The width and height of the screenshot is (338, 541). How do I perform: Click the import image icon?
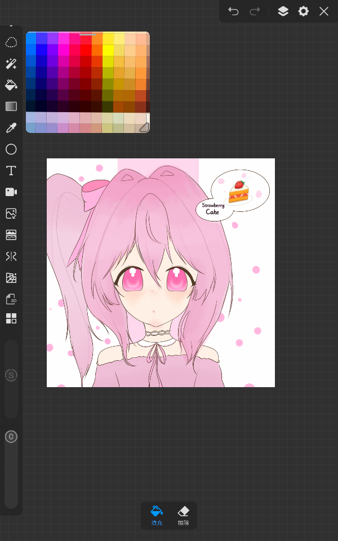tap(11, 214)
